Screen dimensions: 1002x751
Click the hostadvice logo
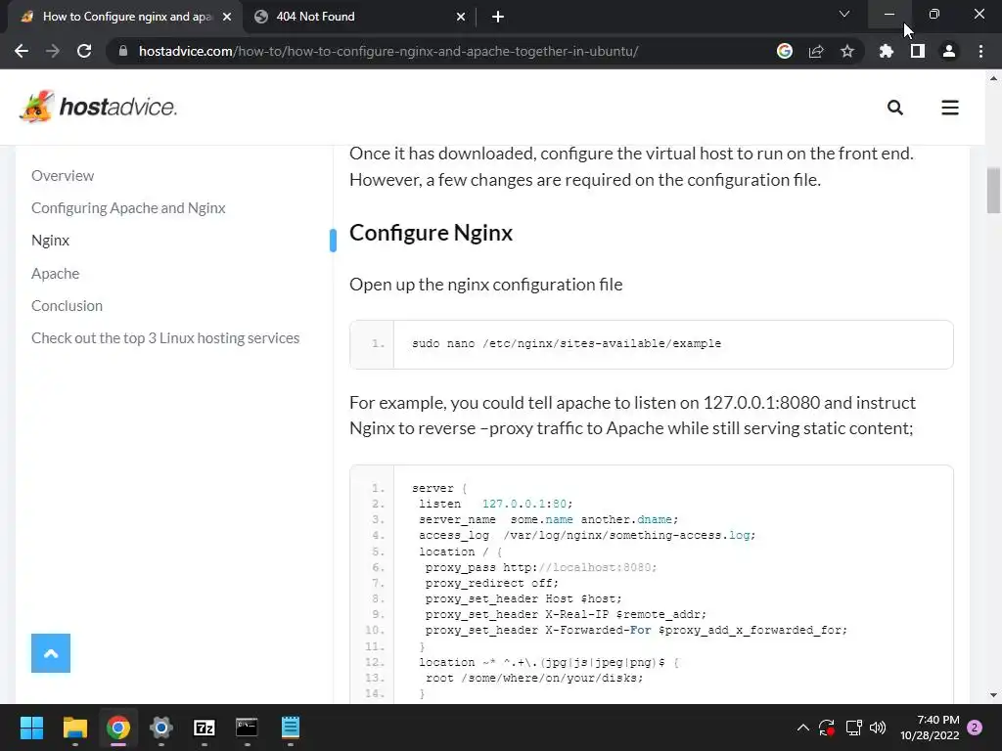[98, 107]
